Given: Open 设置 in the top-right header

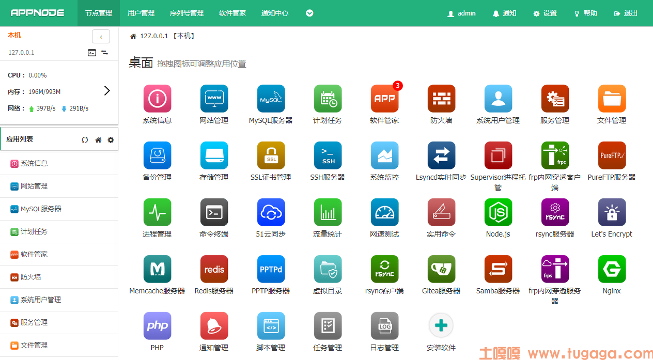Looking at the screenshot, I should [545, 13].
